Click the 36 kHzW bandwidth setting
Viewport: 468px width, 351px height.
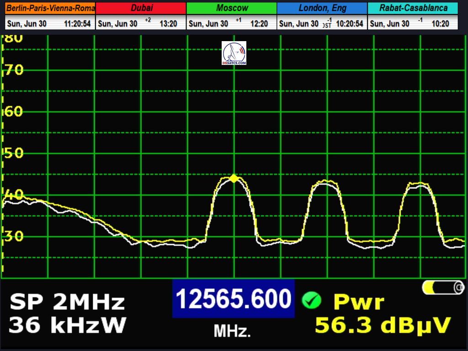[x=67, y=325]
